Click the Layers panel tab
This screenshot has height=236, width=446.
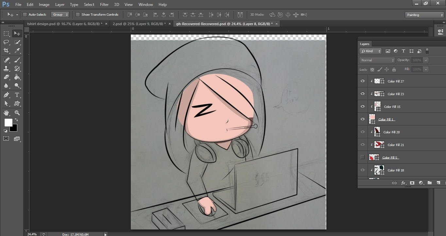pyautogui.click(x=365, y=44)
